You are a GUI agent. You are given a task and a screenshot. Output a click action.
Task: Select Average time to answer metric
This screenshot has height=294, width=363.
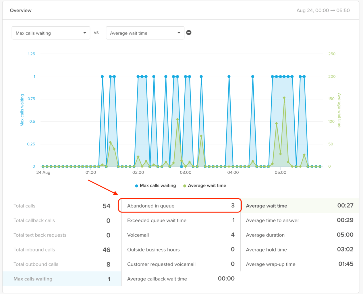pyautogui.click(x=300, y=220)
